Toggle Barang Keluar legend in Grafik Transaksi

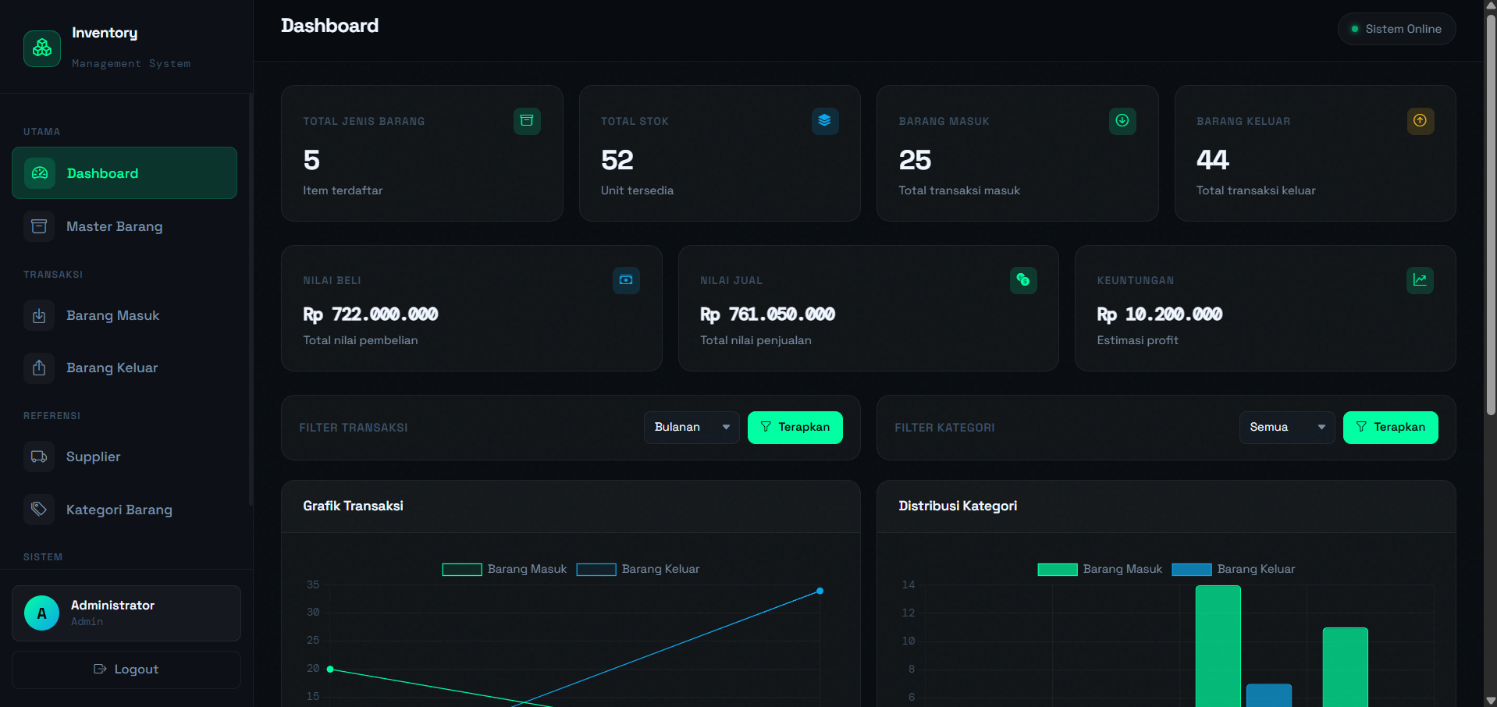click(x=638, y=569)
